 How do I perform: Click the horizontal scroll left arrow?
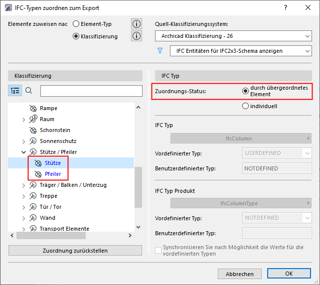click(x=12, y=236)
